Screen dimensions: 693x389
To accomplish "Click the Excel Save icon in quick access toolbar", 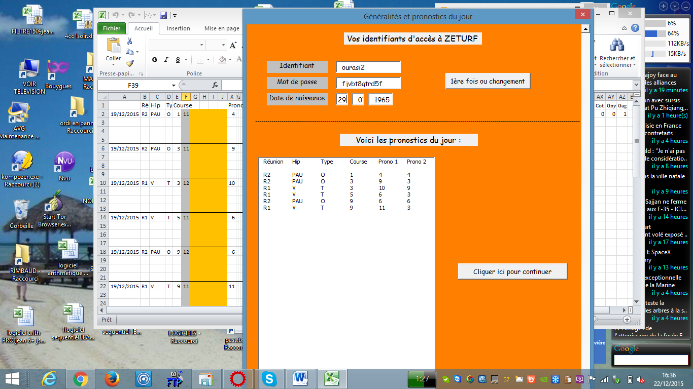I will click(x=163, y=15).
